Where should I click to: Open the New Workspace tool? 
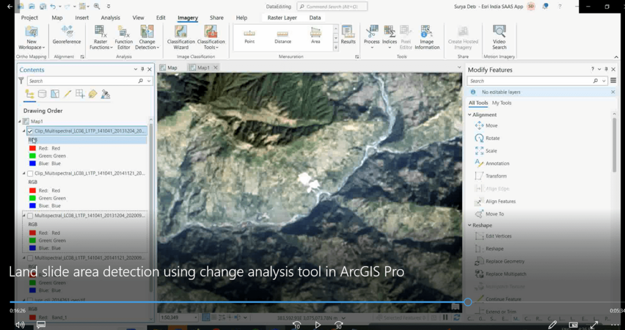[x=32, y=37]
